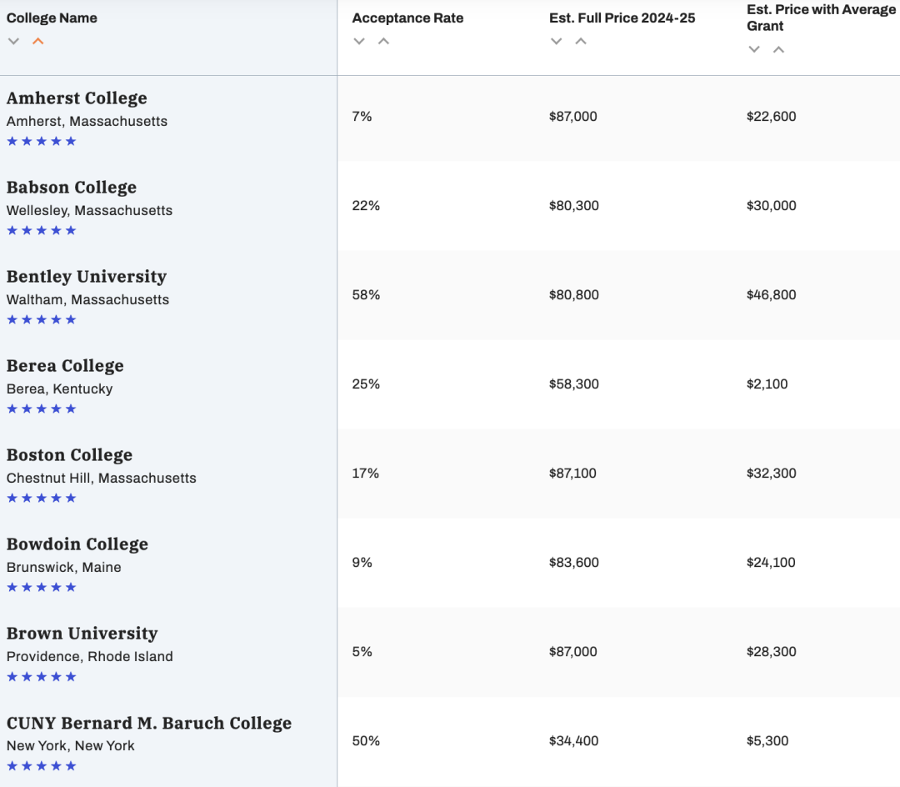Click the College Name column header
Viewport: 900px width, 787px height.
click(x=52, y=18)
